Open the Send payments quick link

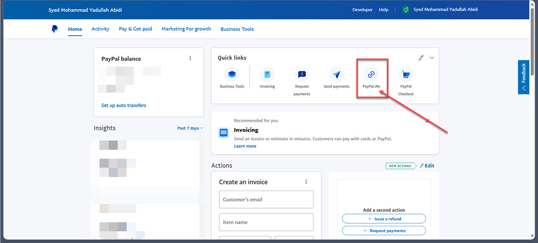336,78
